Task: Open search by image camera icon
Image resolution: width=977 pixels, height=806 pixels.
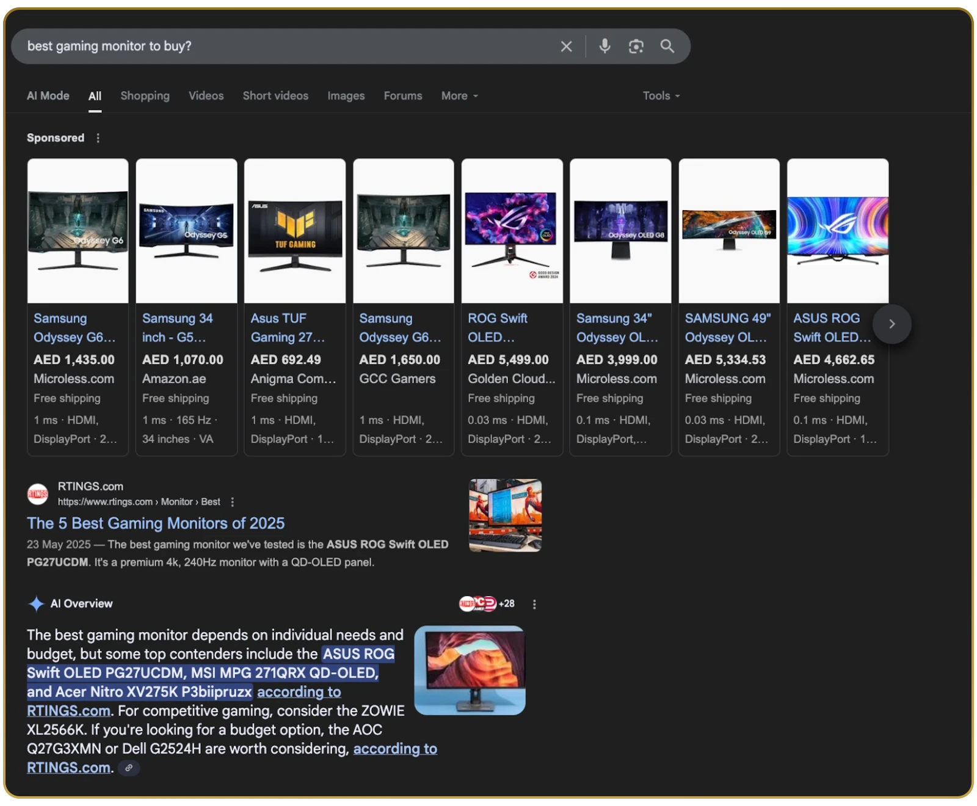Action: [x=636, y=46]
